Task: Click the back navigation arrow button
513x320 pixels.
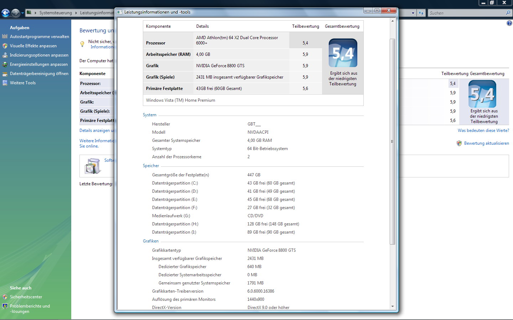Action: pos(5,13)
